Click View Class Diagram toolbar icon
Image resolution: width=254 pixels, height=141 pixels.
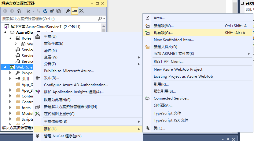(81, 11)
